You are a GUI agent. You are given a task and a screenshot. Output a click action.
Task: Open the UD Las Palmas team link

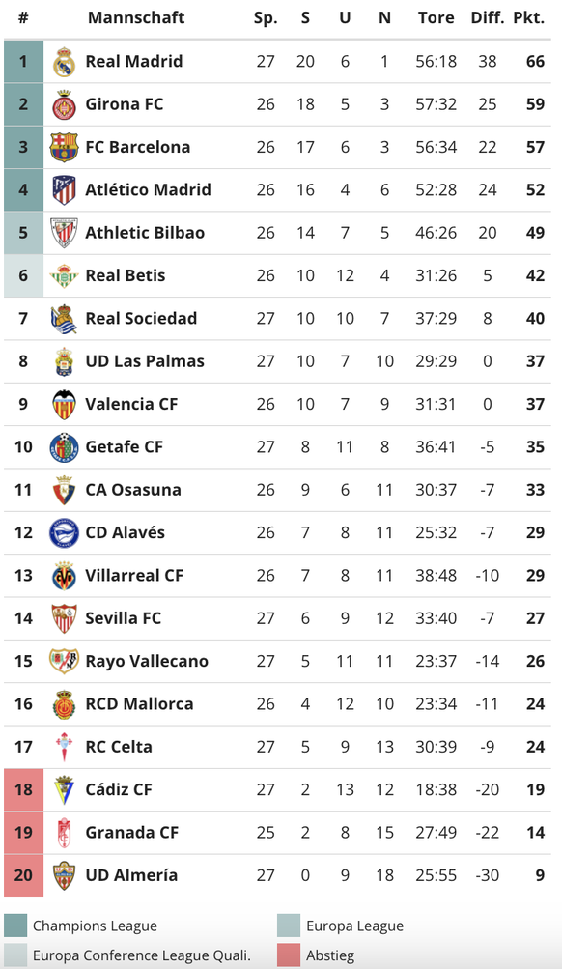145,361
